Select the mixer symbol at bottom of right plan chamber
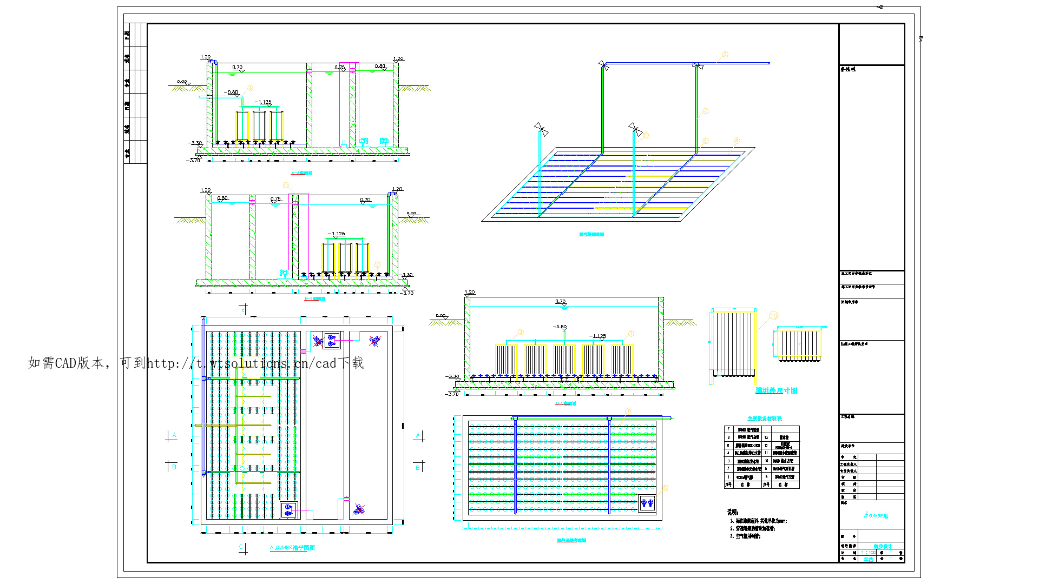The height and width of the screenshot is (584, 1039). pos(359,509)
